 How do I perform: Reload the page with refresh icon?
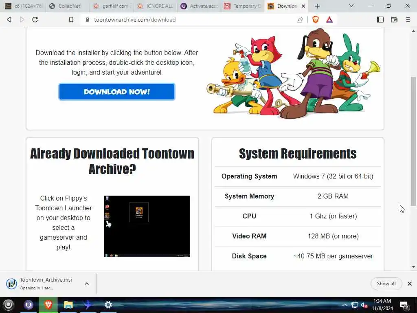pyautogui.click(x=35, y=20)
